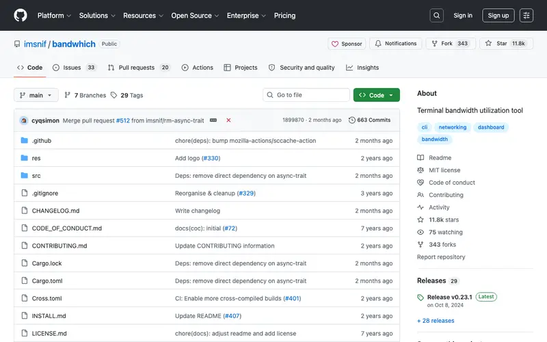
Task: View the 29 Tags link
Action: (127, 95)
